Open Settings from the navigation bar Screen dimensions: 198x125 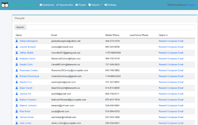pos(110,5)
